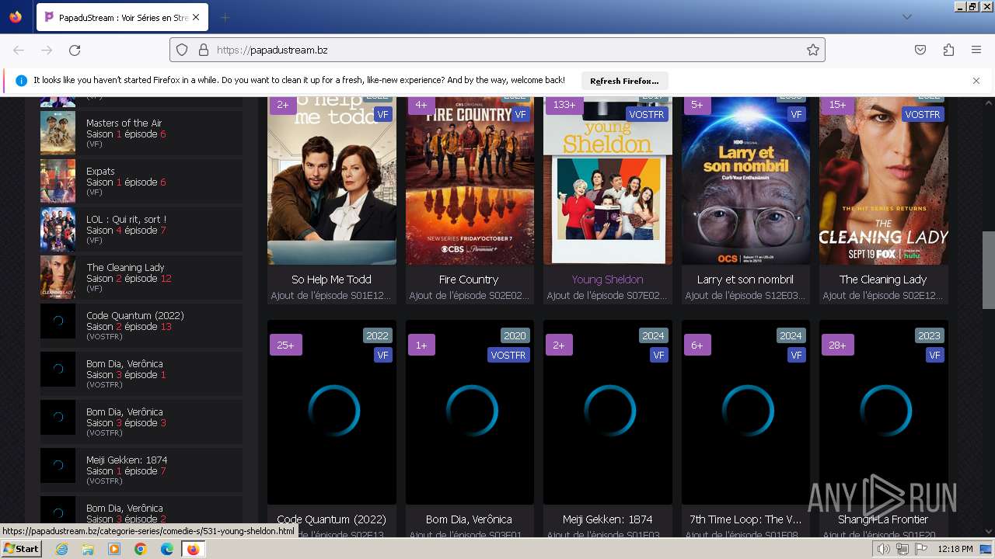
Task: Open Bom Dia, Verônica loading card
Action: pos(470,412)
